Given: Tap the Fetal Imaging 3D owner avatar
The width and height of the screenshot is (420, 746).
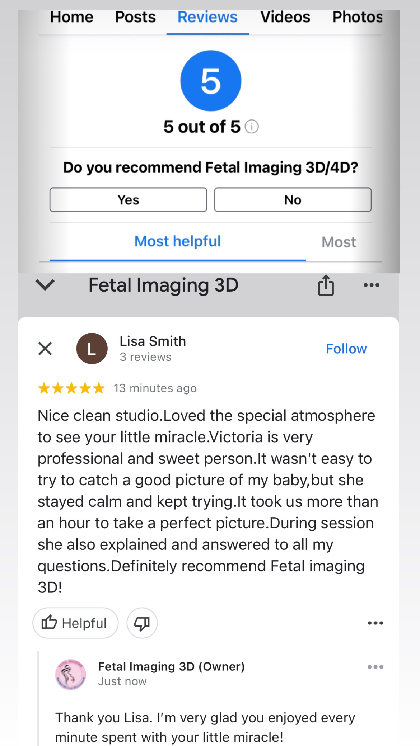Looking at the screenshot, I should [70, 675].
